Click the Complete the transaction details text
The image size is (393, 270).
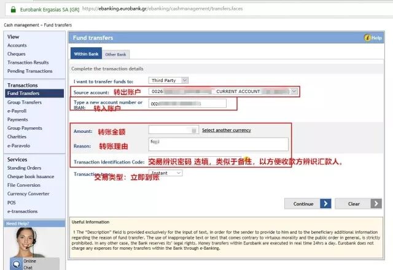107,69
